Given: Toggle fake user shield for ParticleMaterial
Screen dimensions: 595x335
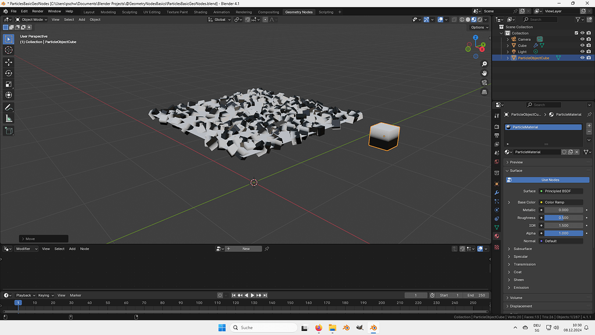Looking at the screenshot, I should coord(564,152).
